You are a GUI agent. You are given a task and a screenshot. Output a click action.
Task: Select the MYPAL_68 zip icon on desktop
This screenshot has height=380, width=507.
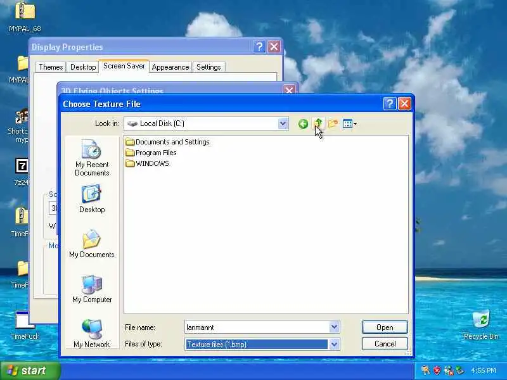point(25,17)
